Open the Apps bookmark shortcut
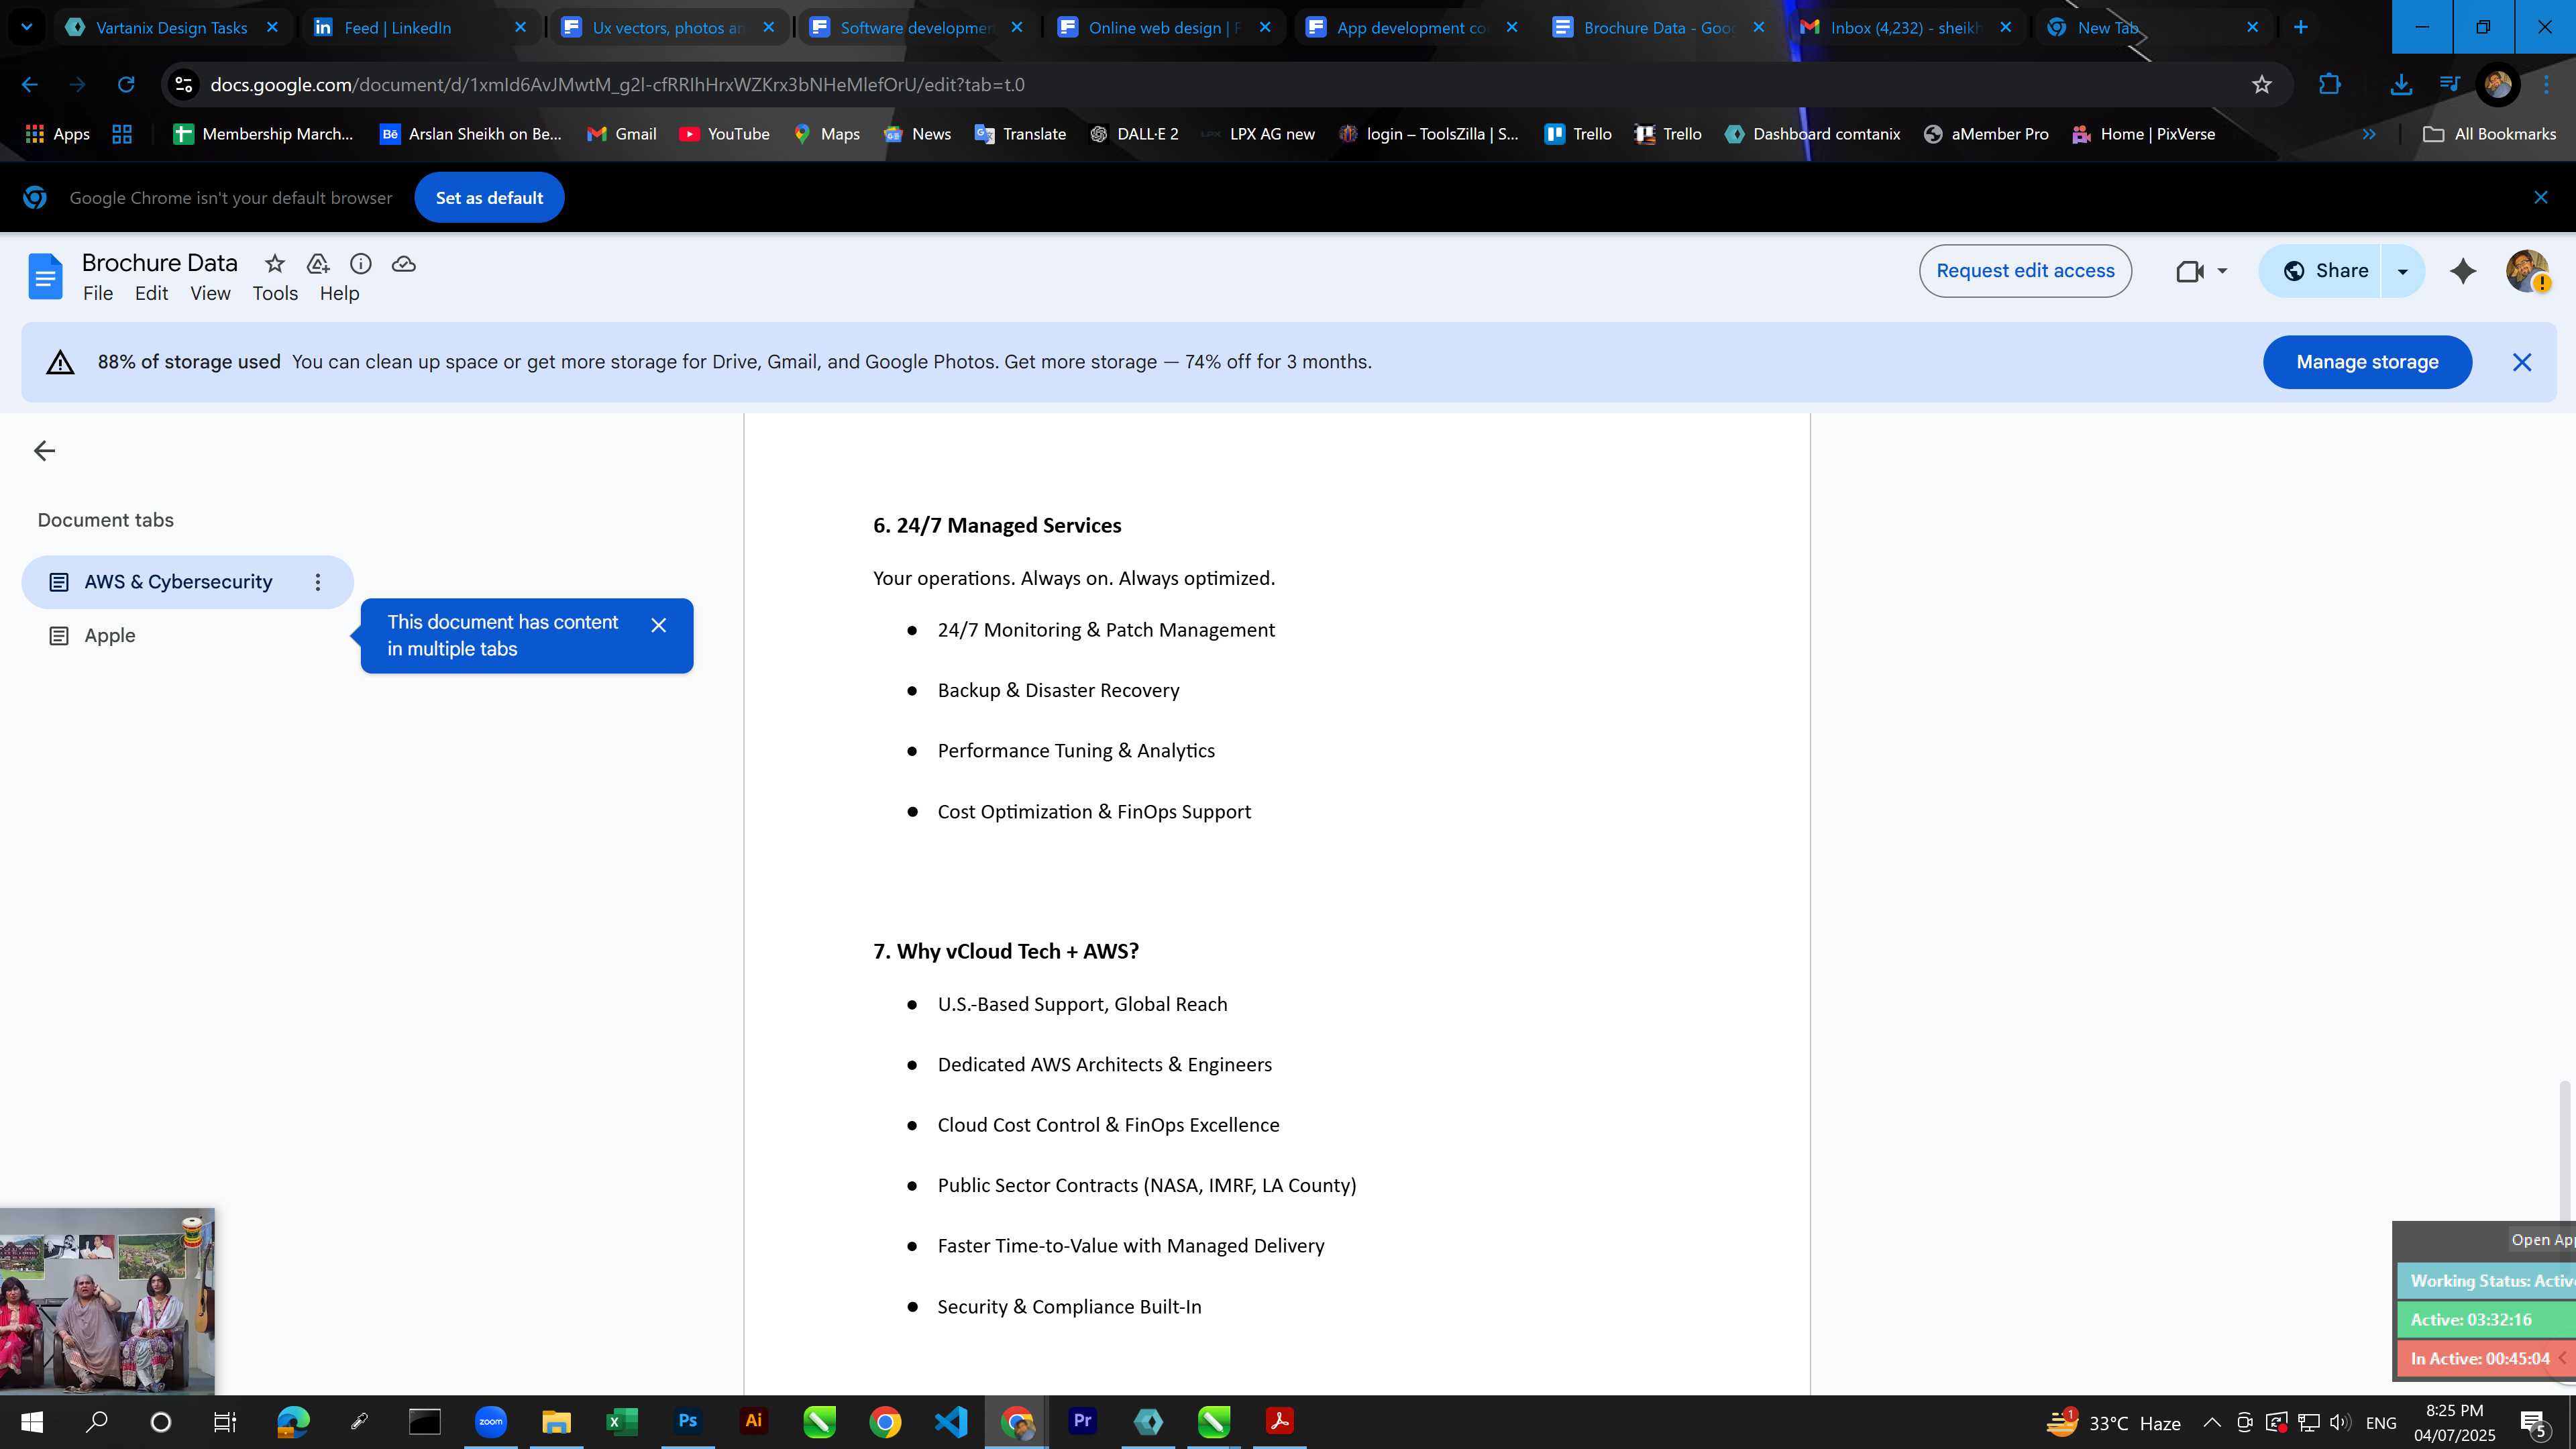Image resolution: width=2576 pixels, height=1449 pixels. point(57,134)
